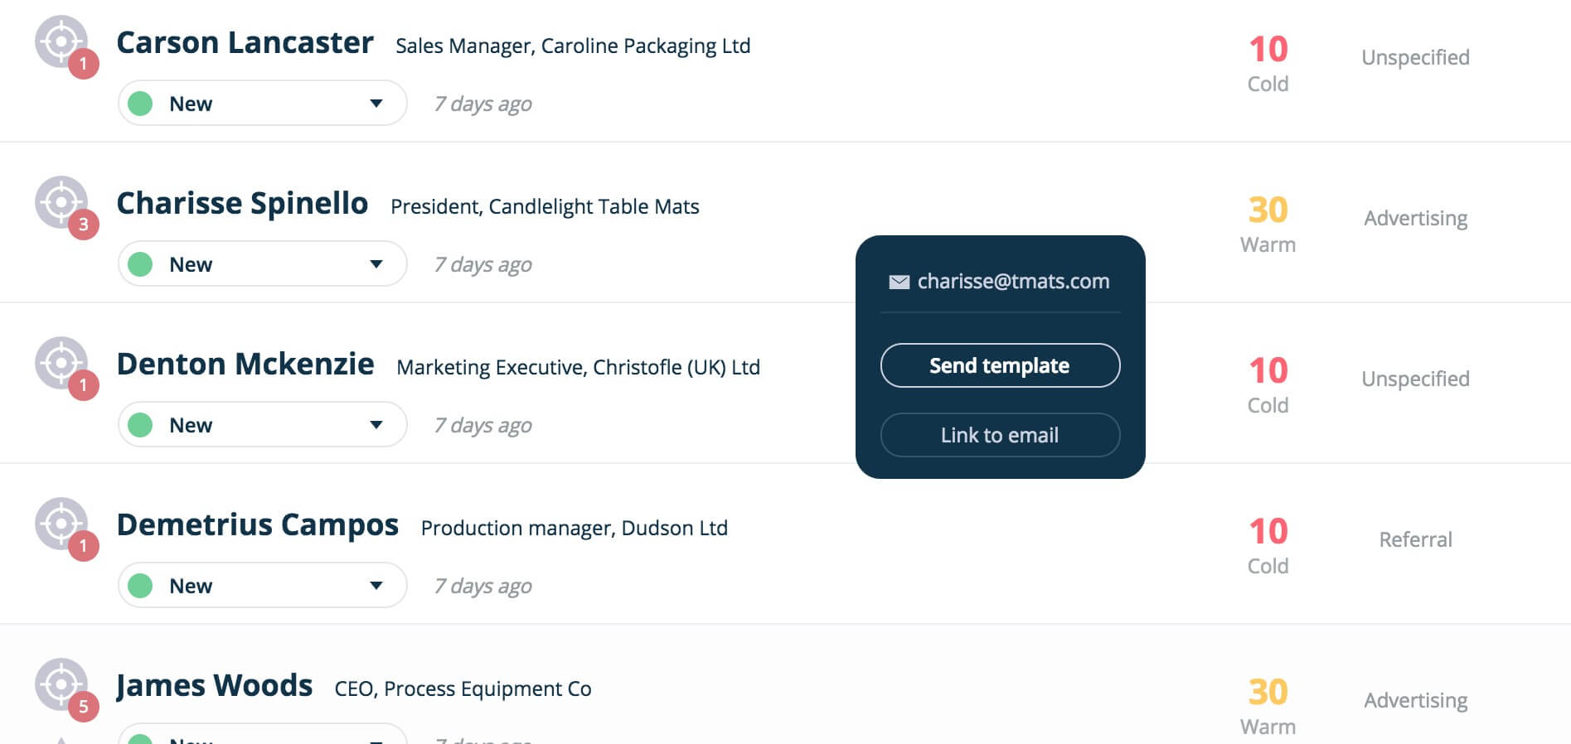
Task: Click the target icon beside Carson Lancaster
Action: pyautogui.click(x=61, y=41)
